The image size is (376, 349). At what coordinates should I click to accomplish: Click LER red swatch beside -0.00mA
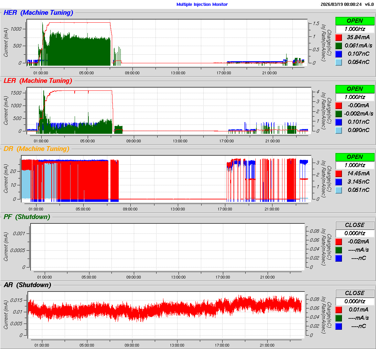click(x=339, y=105)
